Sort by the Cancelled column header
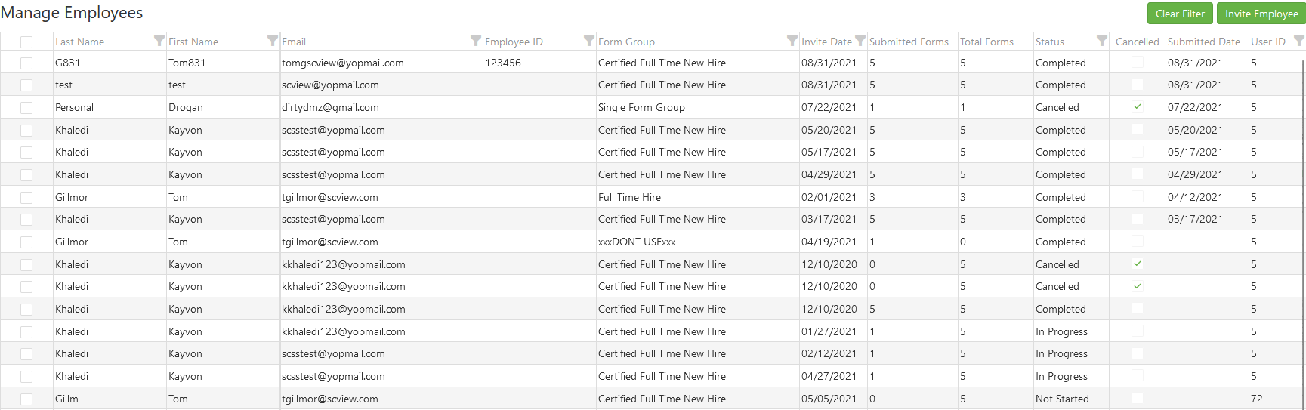Image resolution: width=1306 pixels, height=410 pixels. 1137,42
